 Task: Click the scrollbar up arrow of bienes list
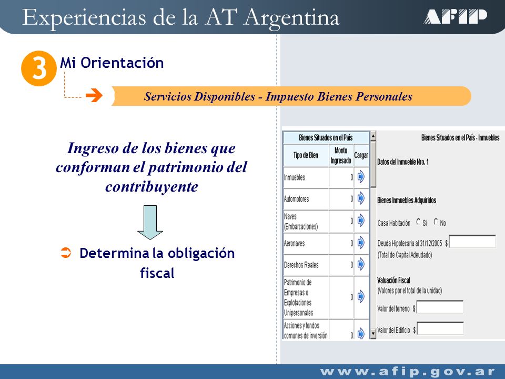coord(373,136)
